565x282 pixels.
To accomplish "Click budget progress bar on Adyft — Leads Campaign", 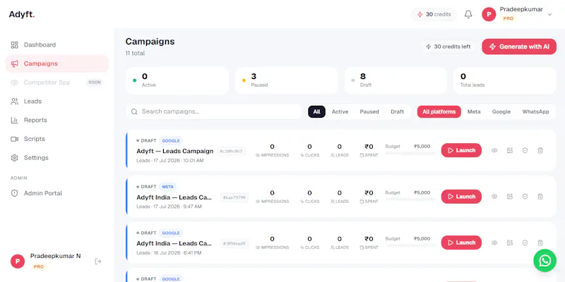I will pyautogui.click(x=410, y=154).
